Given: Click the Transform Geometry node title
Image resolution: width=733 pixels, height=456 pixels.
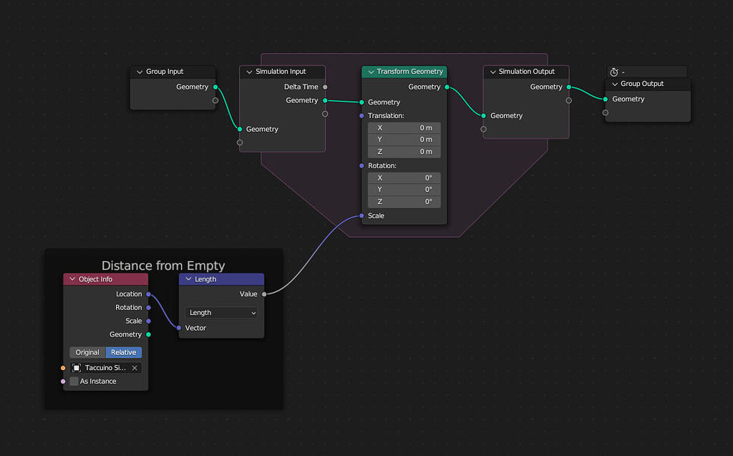Looking at the screenshot, I should click(x=409, y=72).
